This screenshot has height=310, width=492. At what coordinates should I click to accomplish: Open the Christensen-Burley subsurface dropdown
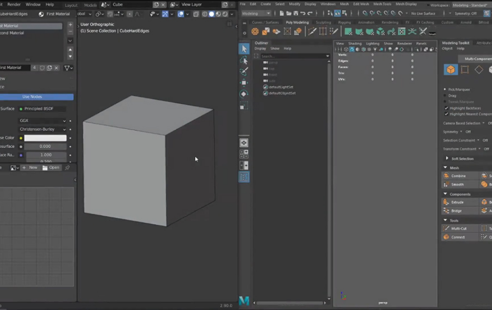(x=42, y=129)
